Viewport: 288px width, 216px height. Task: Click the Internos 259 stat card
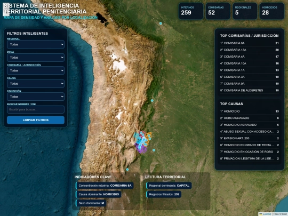(x=191, y=11)
